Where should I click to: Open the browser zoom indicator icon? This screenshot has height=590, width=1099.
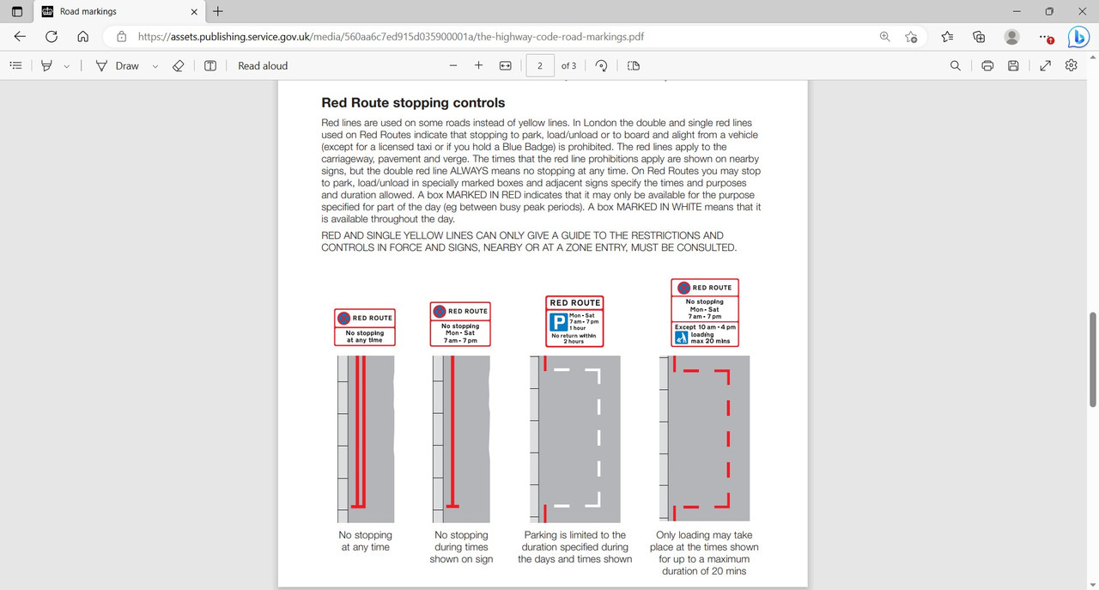tap(884, 37)
